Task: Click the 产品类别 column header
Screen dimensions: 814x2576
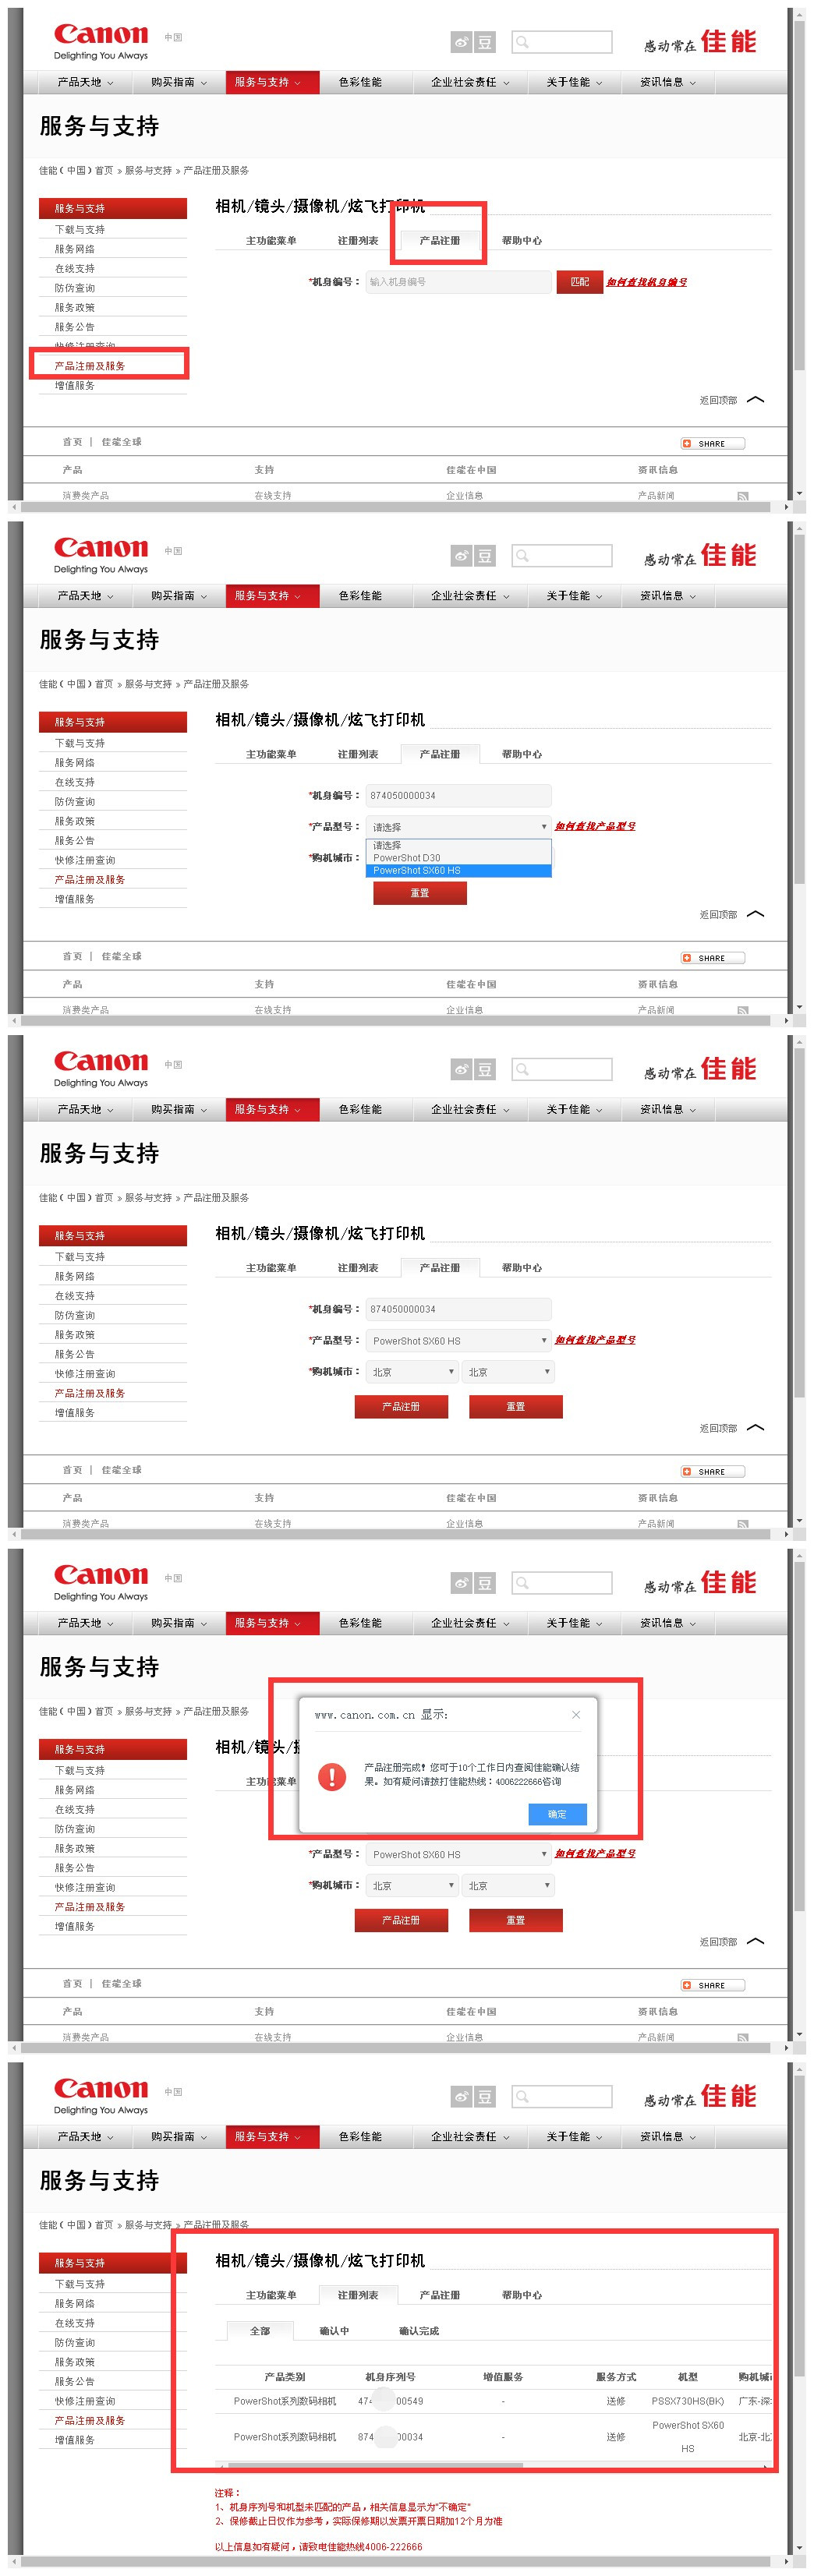Action: [285, 2377]
